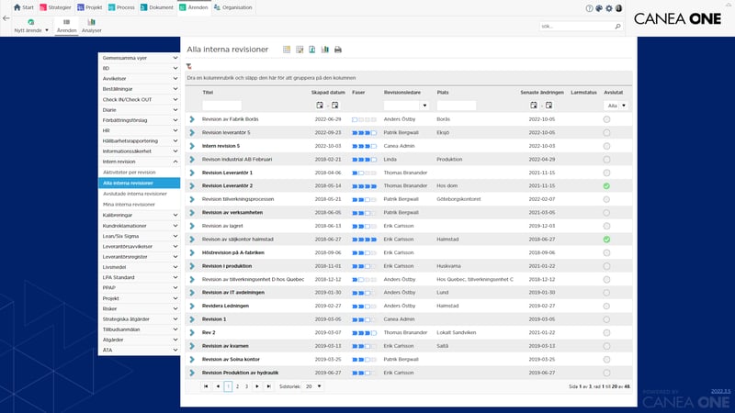
Task: Toggle Avslutat circle for Revision Leverantör 1
Action: pos(606,173)
